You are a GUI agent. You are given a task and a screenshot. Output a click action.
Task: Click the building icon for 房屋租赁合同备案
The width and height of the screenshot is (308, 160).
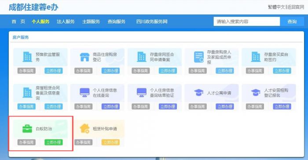click(27, 93)
